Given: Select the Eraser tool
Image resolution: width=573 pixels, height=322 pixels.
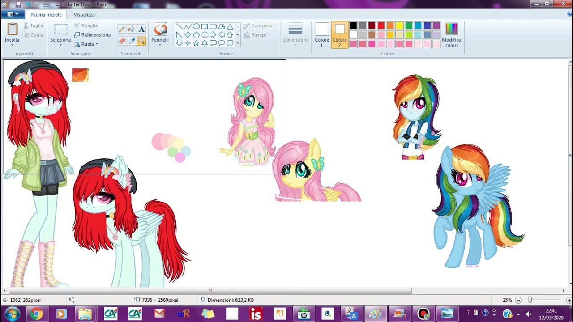Looking at the screenshot, I should point(122,41).
